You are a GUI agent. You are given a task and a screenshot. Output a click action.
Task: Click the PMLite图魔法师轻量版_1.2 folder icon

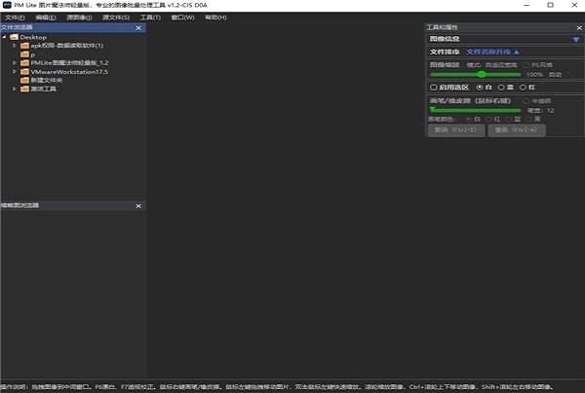click(24, 62)
